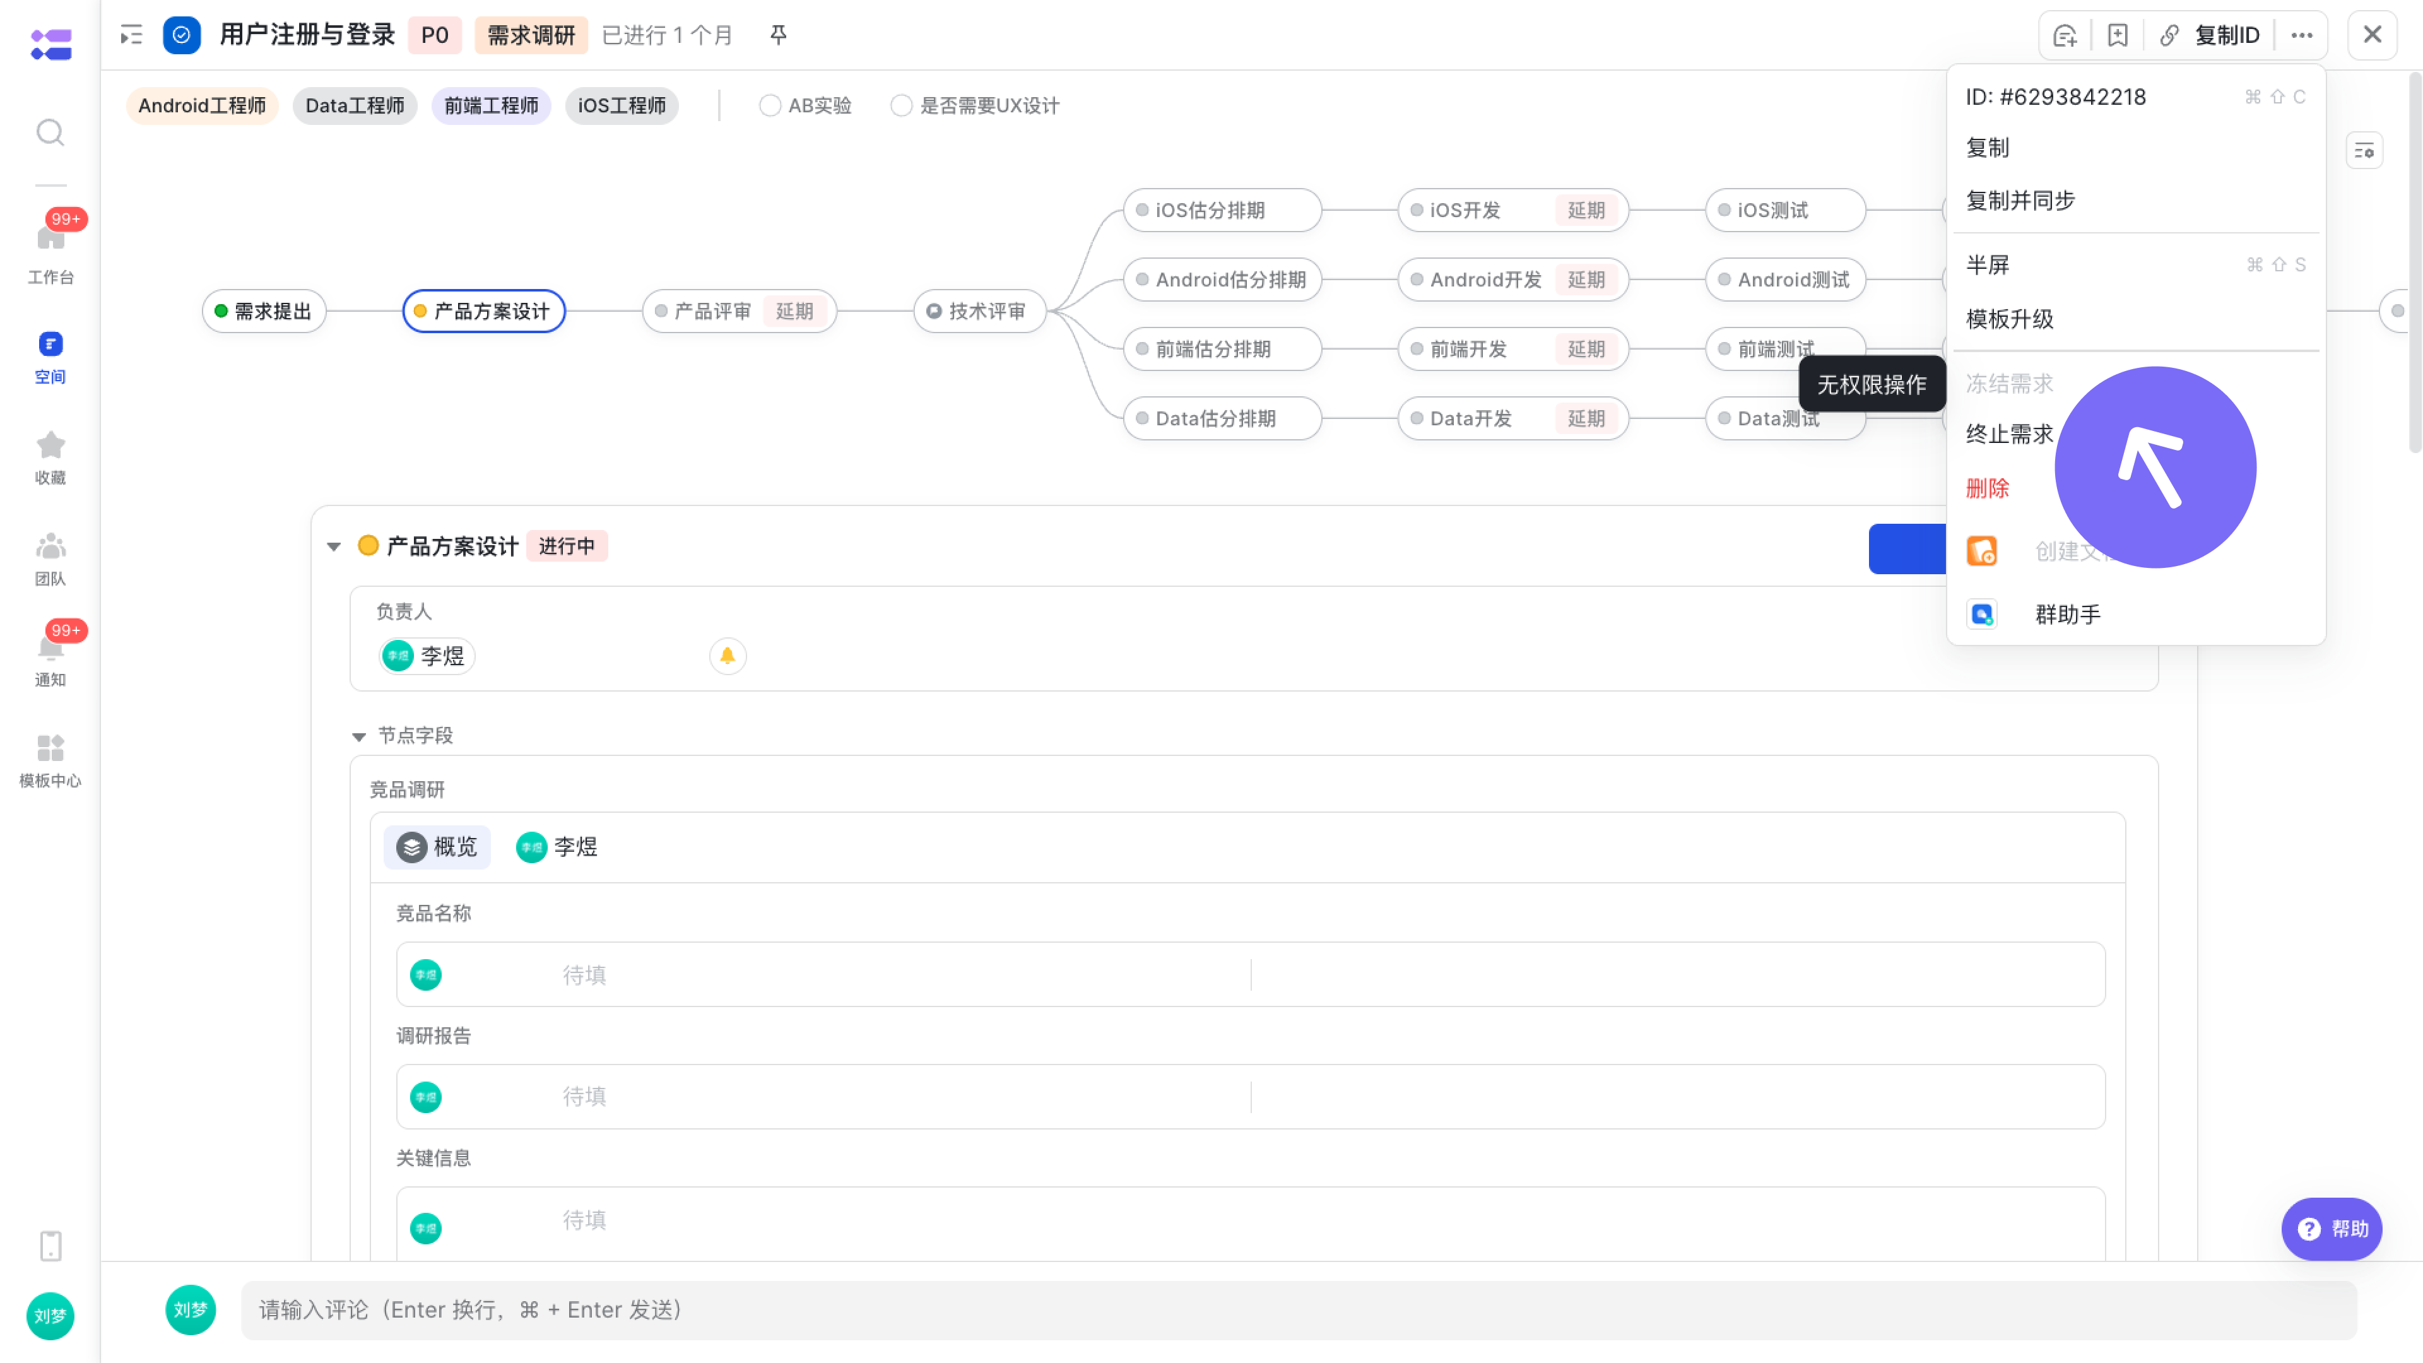Click the 李煜 assignee chip under 负责人

coord(426,656)
